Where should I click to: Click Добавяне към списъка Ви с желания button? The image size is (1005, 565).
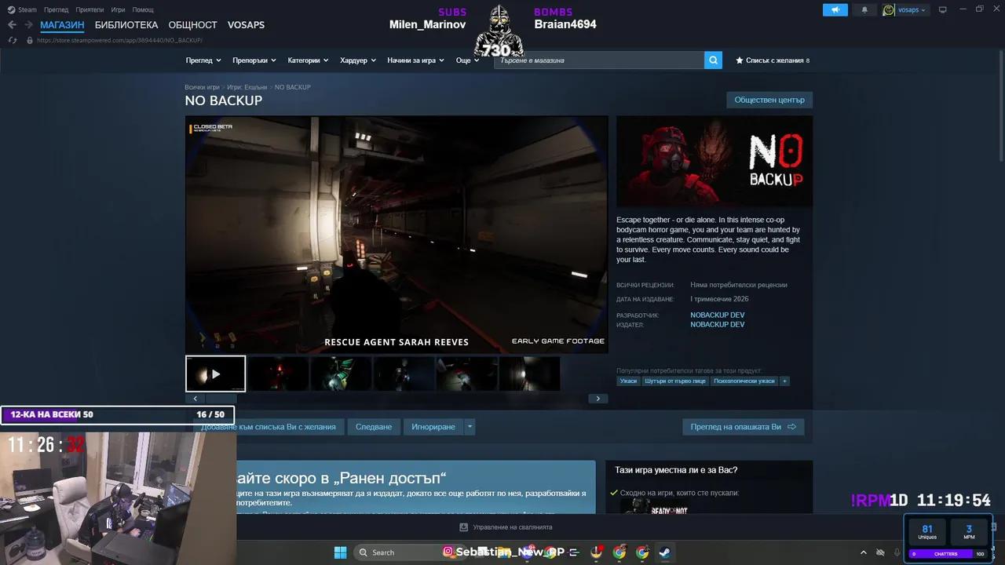(x=269, y=427)
